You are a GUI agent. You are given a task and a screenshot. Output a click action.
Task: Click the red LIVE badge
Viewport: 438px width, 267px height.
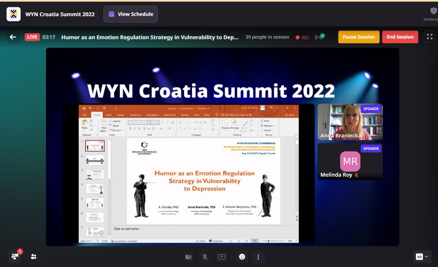(32, 37)
